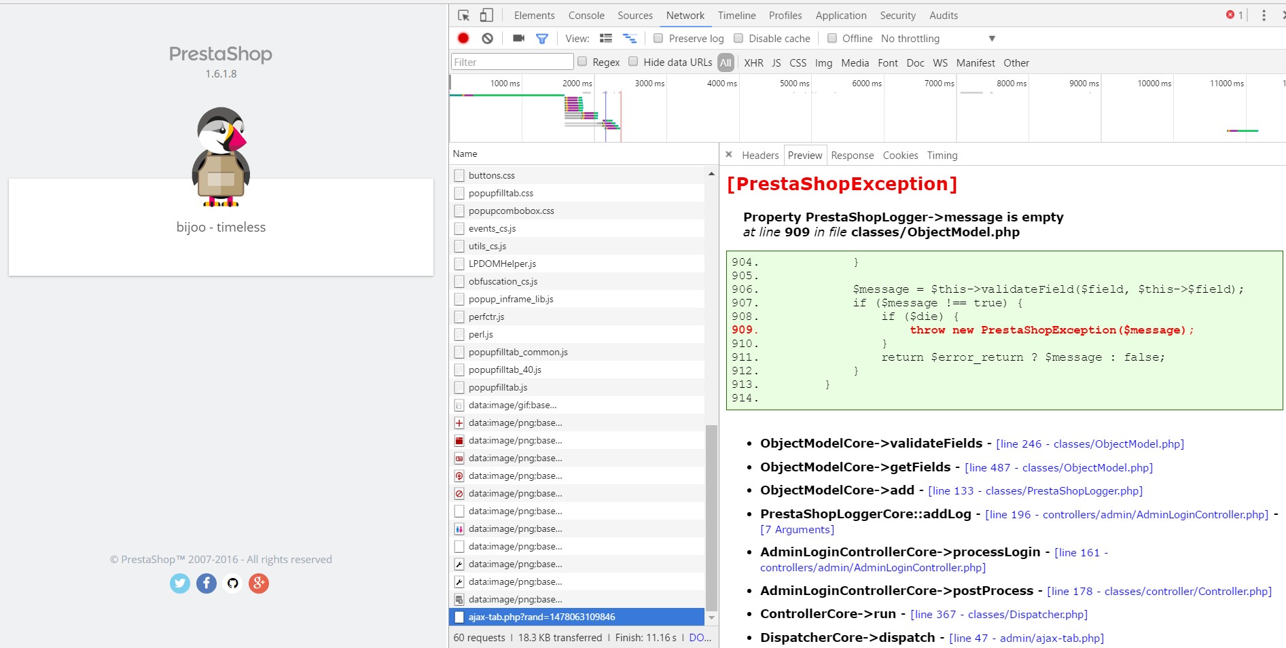Switch to the Console tab
This screenshot has width=1286, height=648.
(586, 15)
